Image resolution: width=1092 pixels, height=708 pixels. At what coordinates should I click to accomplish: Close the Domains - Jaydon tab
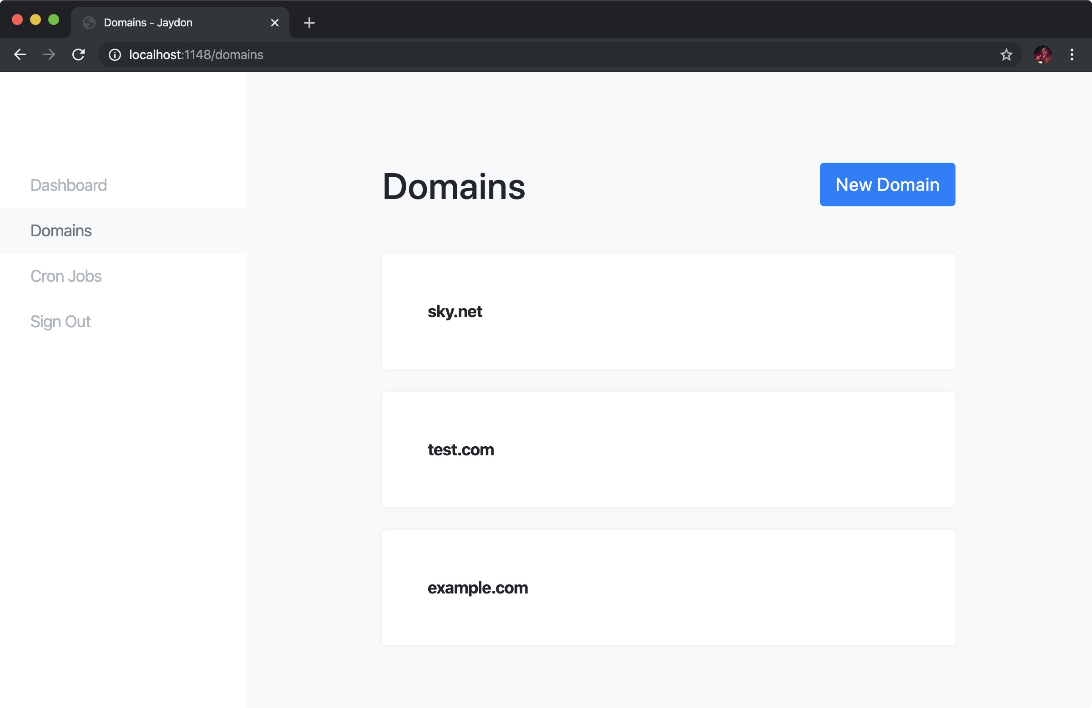point(274,22)
